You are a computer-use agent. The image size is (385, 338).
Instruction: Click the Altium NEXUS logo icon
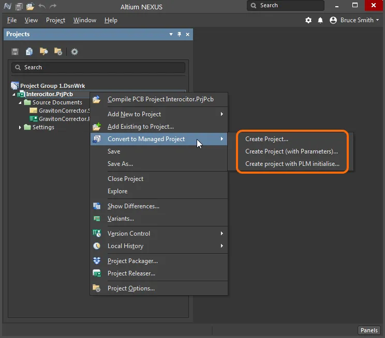(x=7, y=6)
